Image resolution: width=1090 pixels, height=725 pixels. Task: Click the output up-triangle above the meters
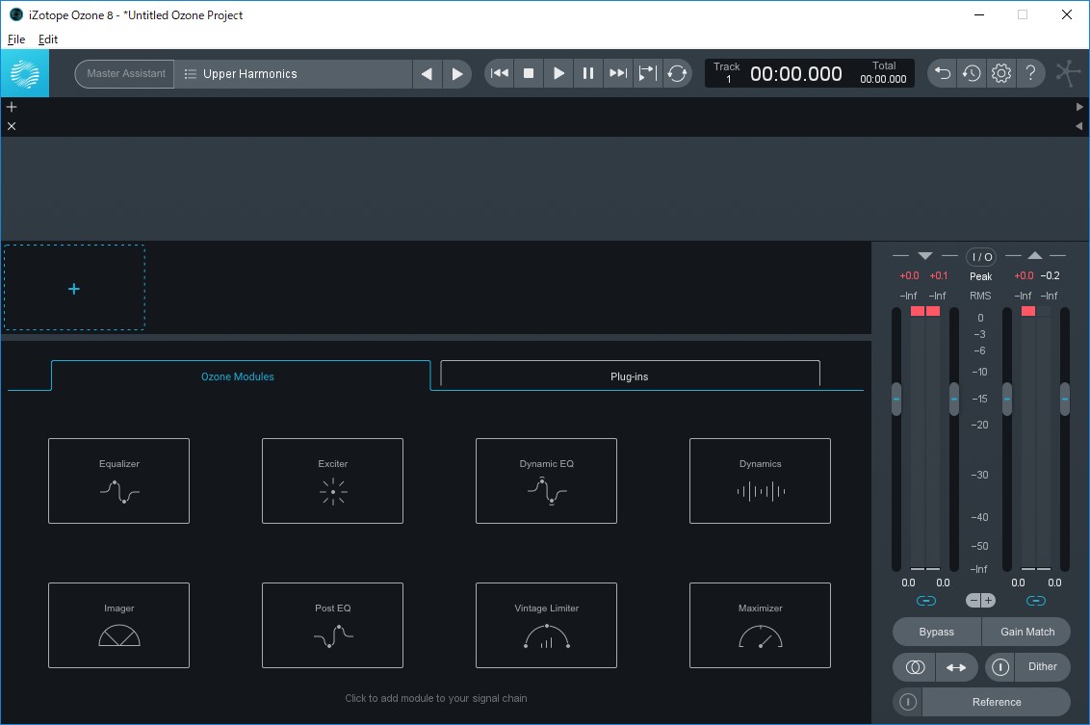tap(1035, 256)
